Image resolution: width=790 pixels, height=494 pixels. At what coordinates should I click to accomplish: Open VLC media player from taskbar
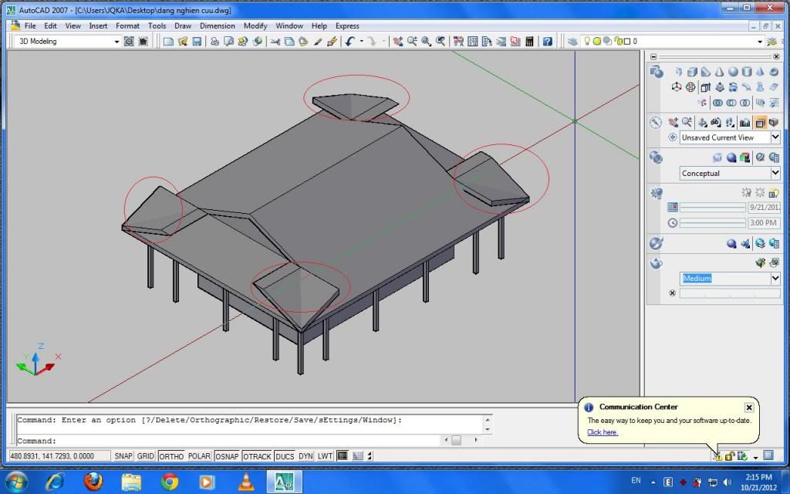(x=246, y=482)
